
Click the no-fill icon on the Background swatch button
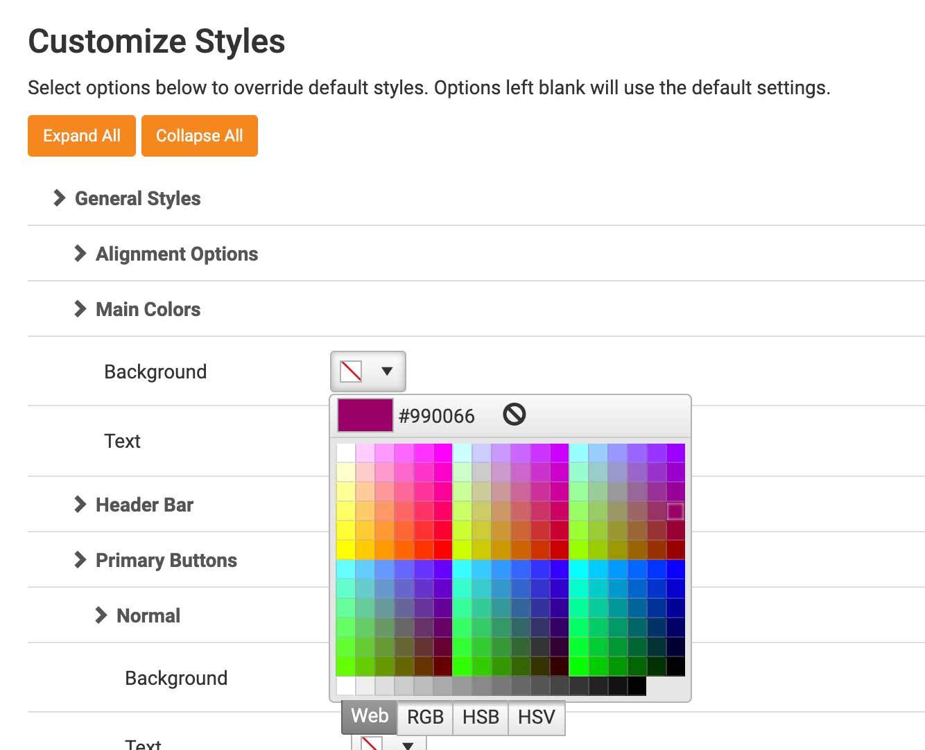[x=350, y=371]
